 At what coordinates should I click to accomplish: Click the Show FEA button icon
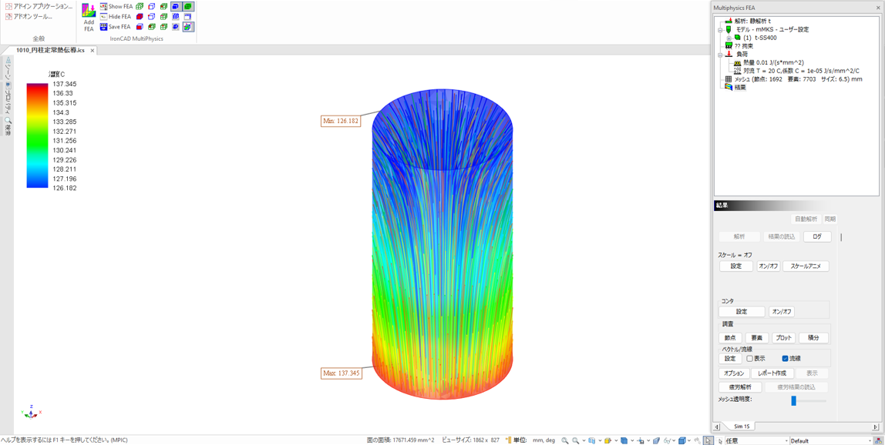click(104, 6)
